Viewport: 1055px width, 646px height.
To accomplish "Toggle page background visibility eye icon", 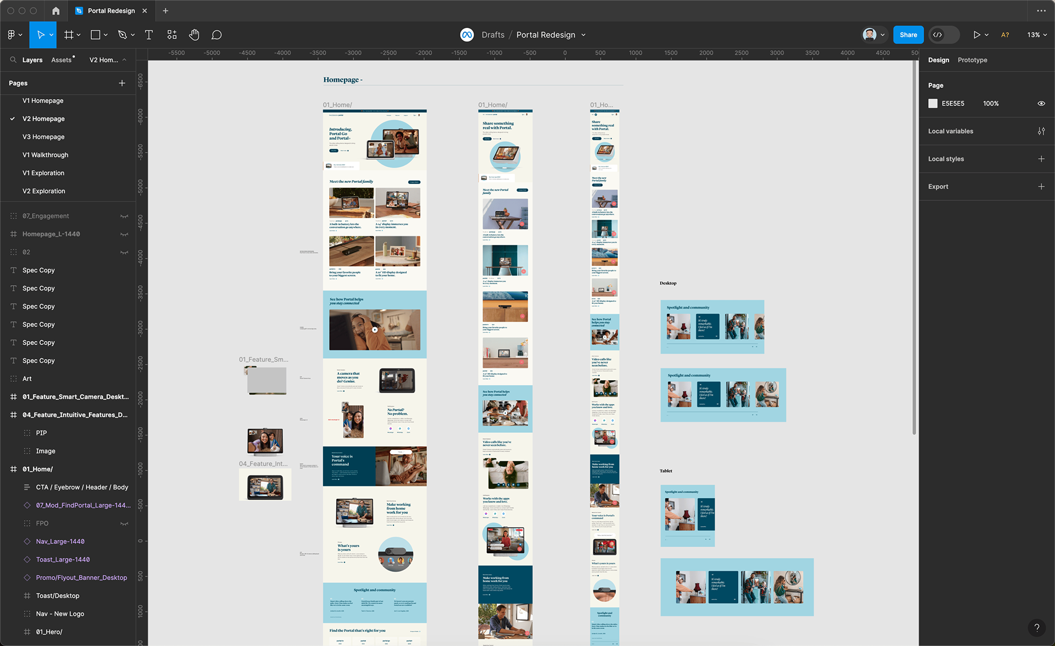I will 1041,103.
